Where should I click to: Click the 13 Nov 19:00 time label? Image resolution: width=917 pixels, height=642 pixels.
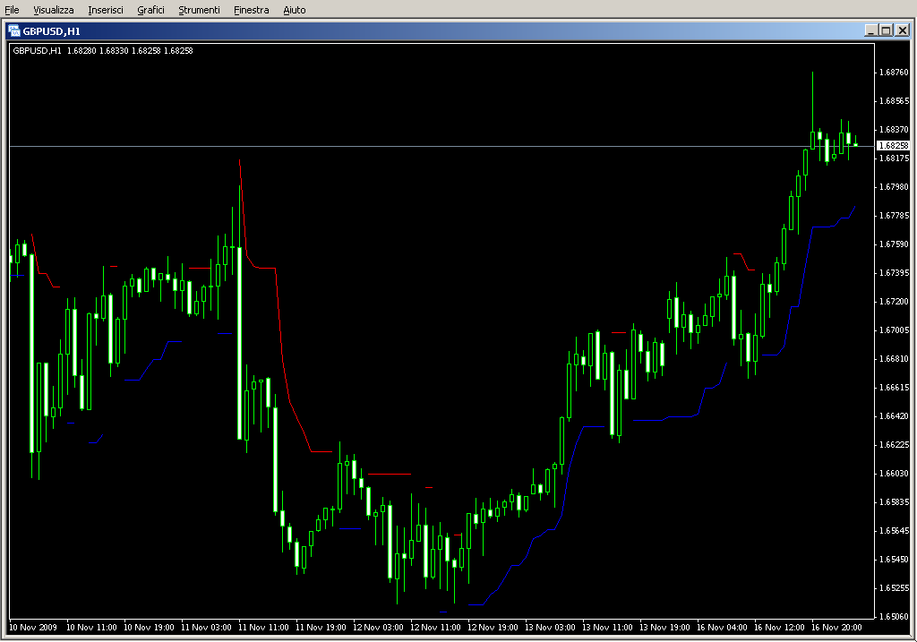coord(664,628)
